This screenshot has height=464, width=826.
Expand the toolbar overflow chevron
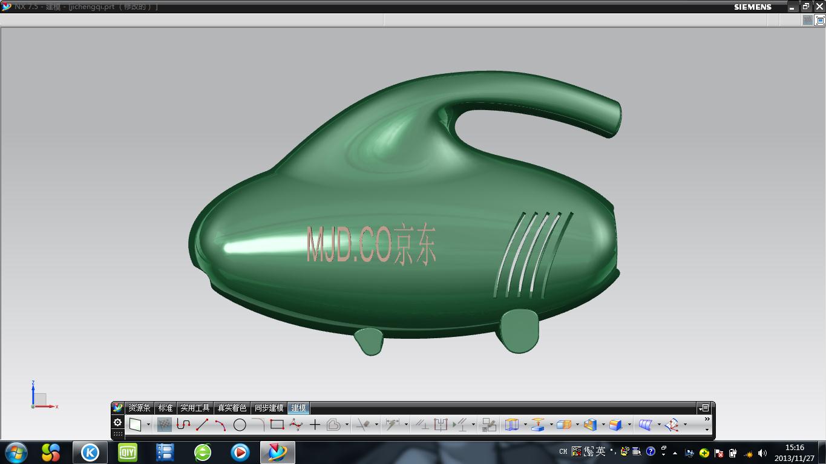click(x=707, y=419)
